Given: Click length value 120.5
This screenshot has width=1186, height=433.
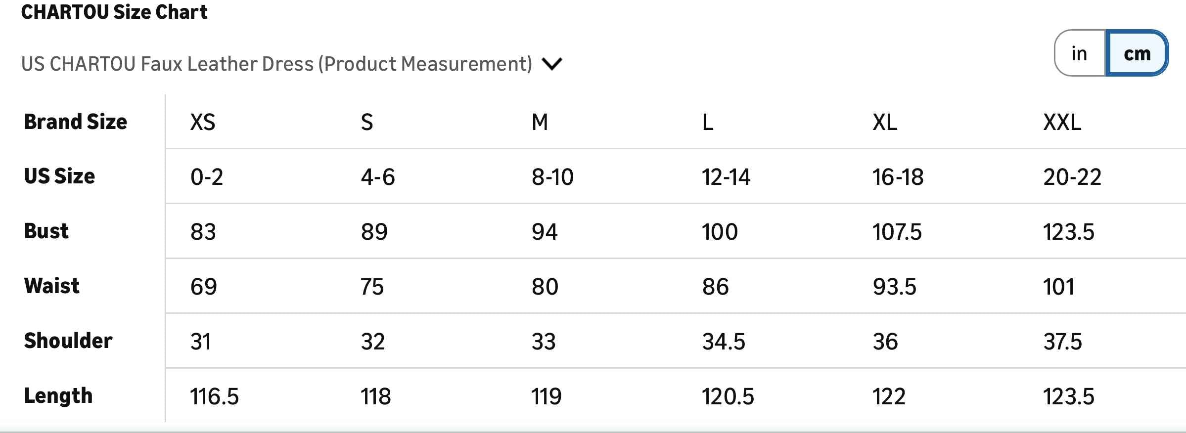Looking at the screenshot, I should click(x=728, y=396).
